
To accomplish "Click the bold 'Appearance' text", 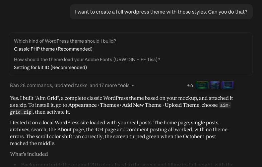I will [x=82, y=105].
